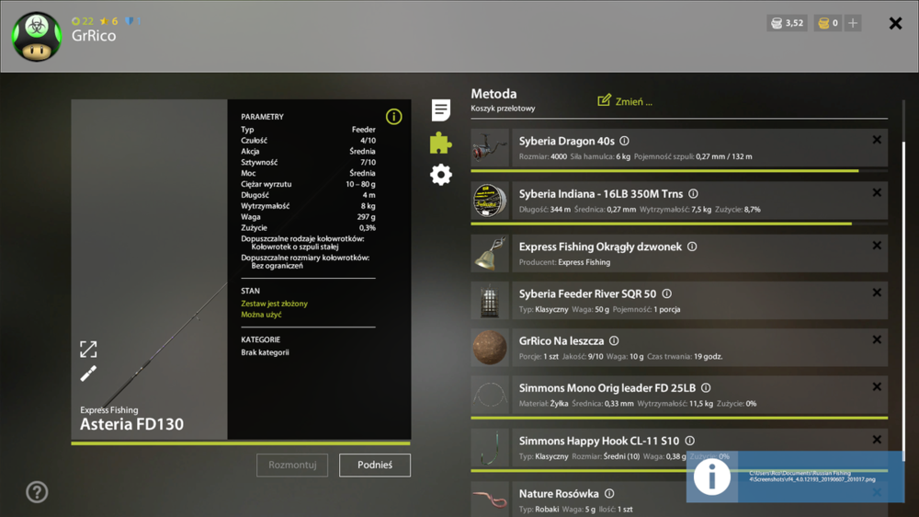Viewport: 919px width, 517px height.
Task: Select the Syberia Indiana line spool thumbnail
Action: (490, 201)
